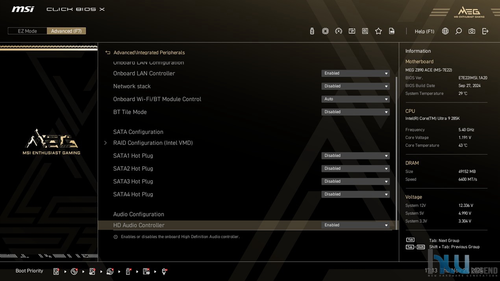Viewport: 500px width, 281px height.
Task: Select the floppy disk boot priority device
Action: [x=146, y=271]
